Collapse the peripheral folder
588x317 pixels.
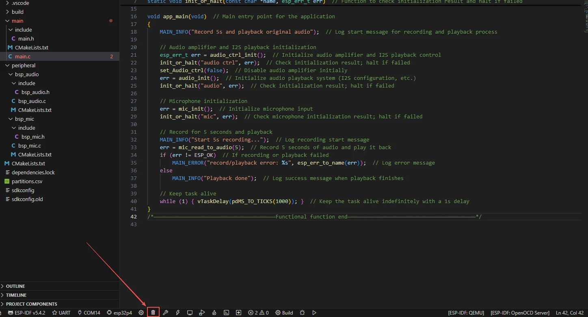[x=23, y=65]
